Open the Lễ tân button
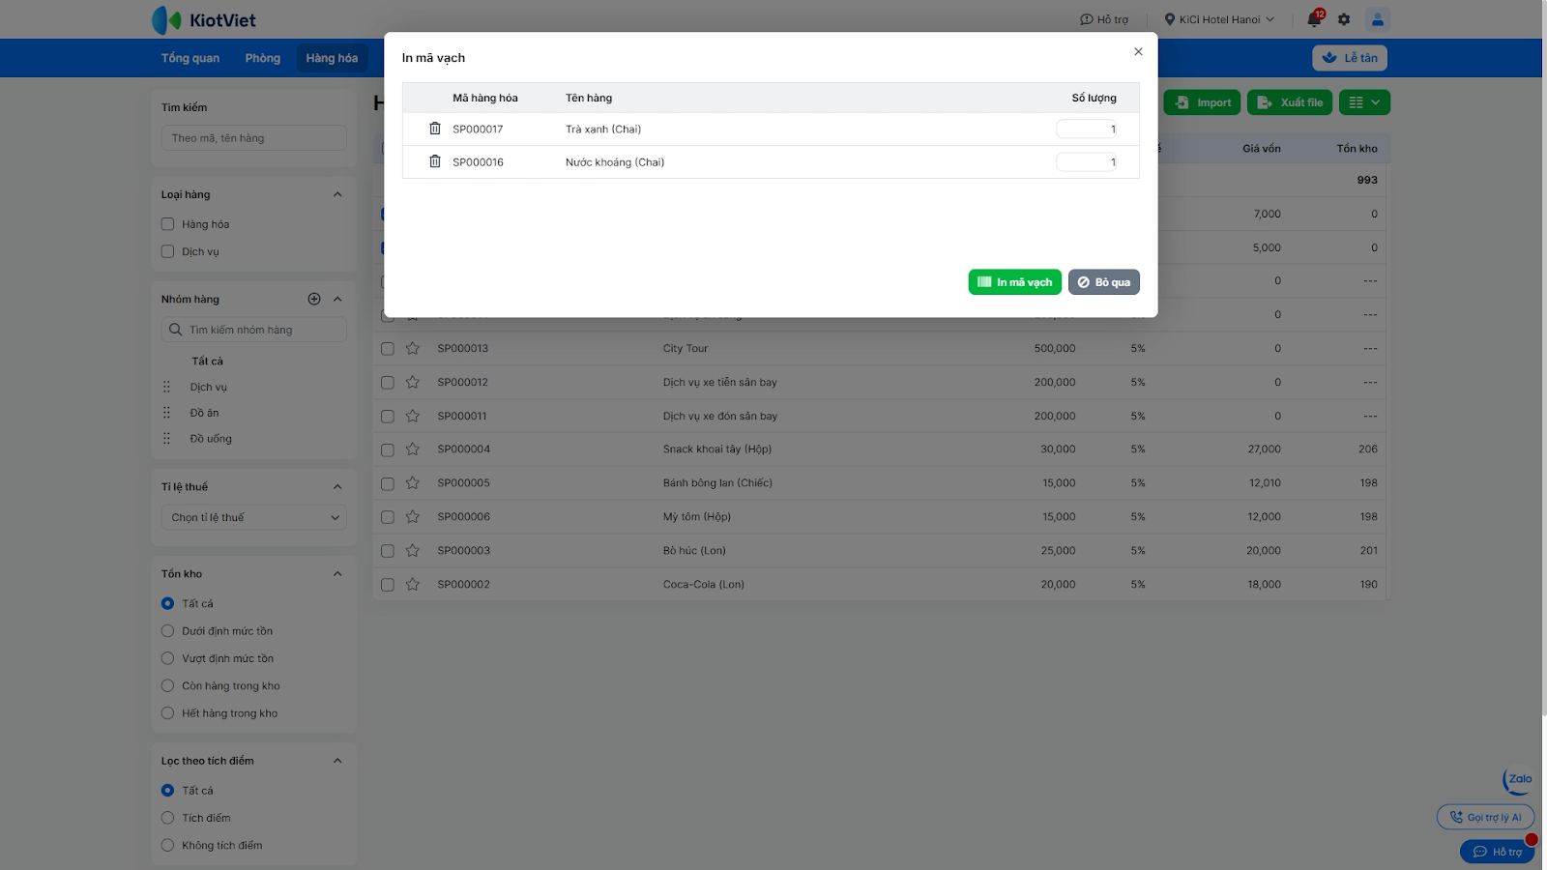 1350,58
